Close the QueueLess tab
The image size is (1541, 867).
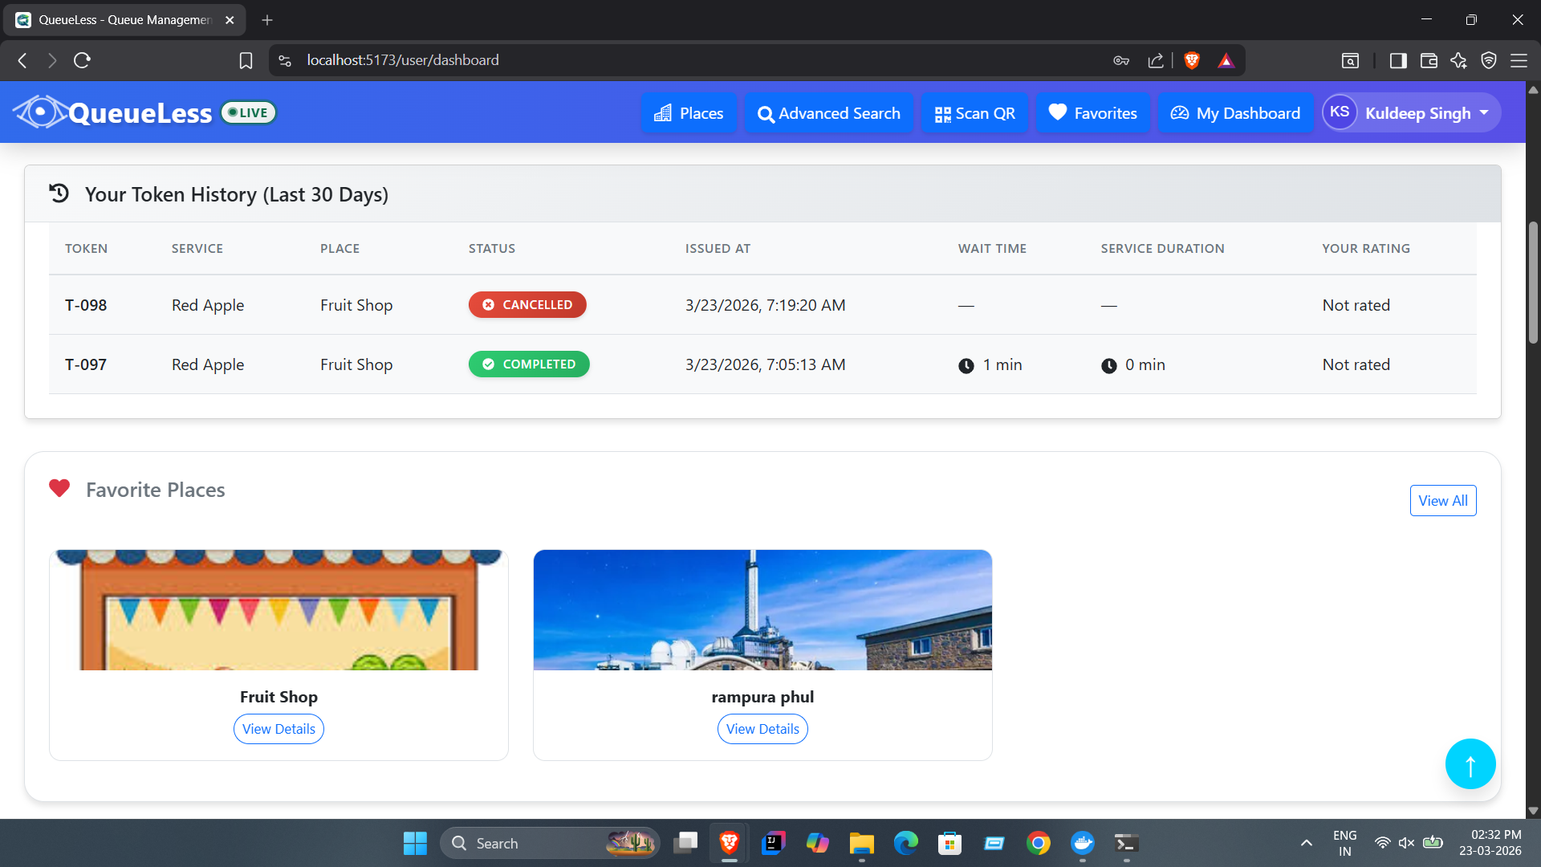point(230,20)
